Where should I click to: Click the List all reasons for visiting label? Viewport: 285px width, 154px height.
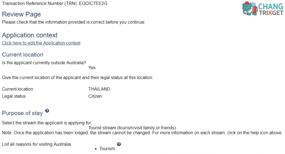tap(36, 145)
